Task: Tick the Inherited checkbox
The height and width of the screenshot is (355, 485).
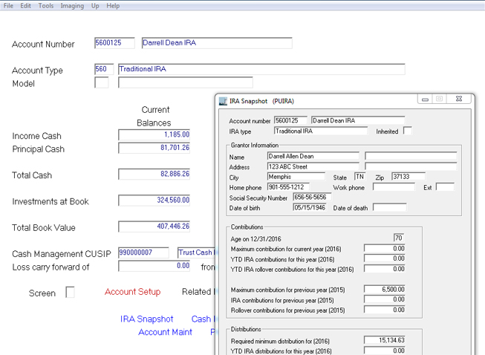Action: 408,131
